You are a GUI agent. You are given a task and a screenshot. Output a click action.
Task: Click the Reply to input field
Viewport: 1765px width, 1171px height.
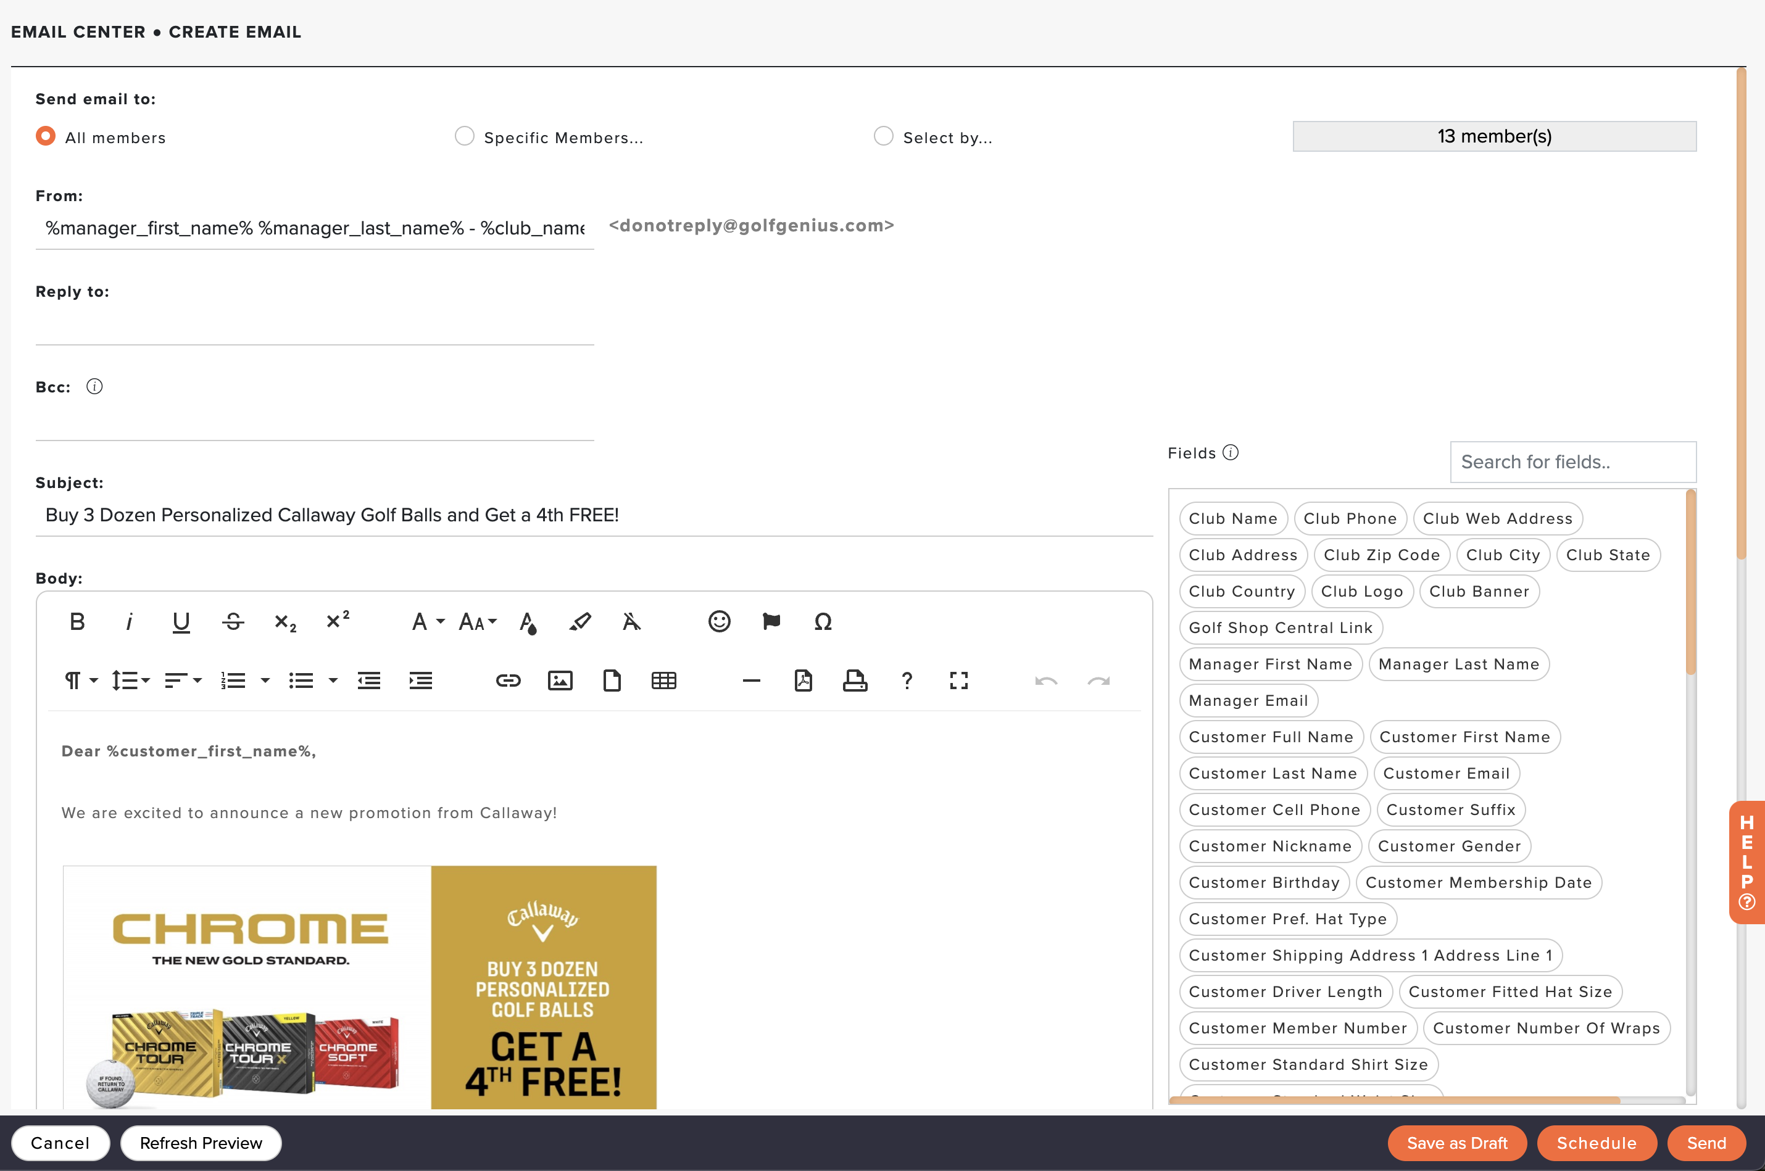point(315,326)
